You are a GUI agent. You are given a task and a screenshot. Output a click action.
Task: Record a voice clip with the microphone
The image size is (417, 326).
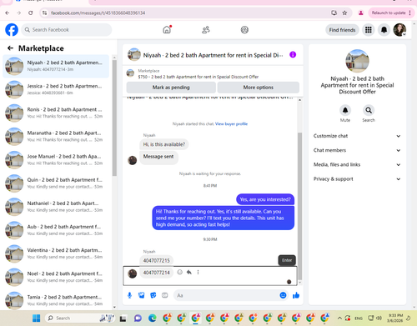(x=129, y=295)
